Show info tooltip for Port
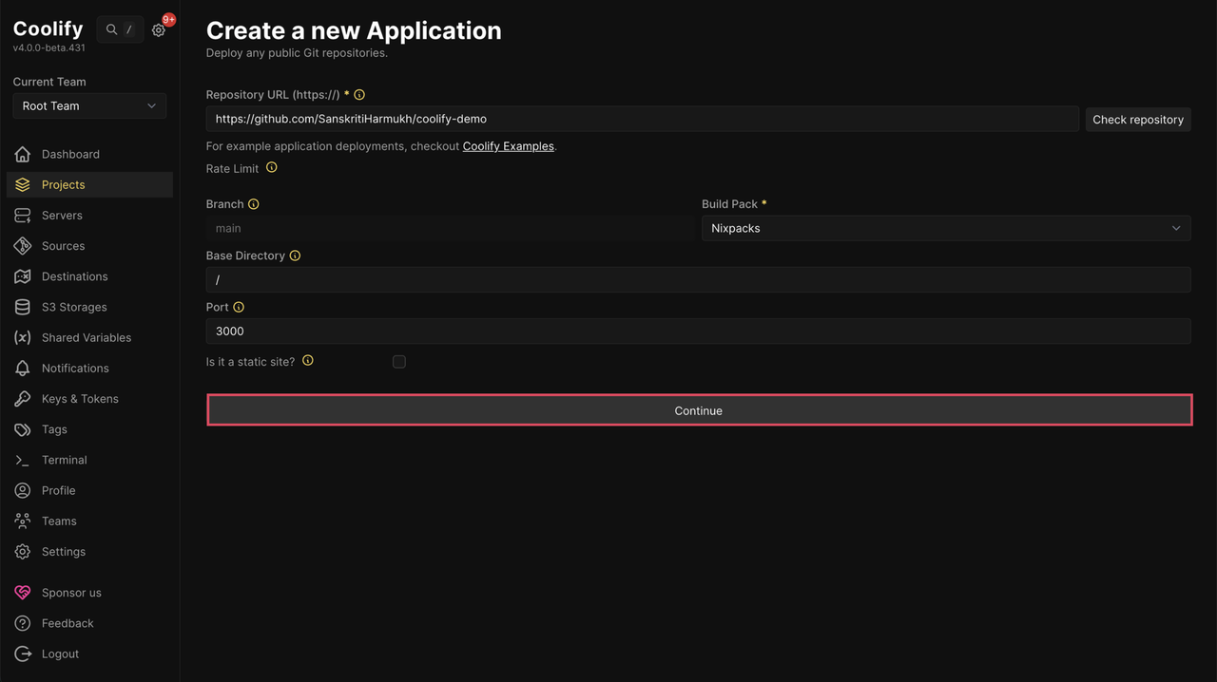Viewport: 1217px width, 682px height. pyautogui.click(x=239, y=307)
